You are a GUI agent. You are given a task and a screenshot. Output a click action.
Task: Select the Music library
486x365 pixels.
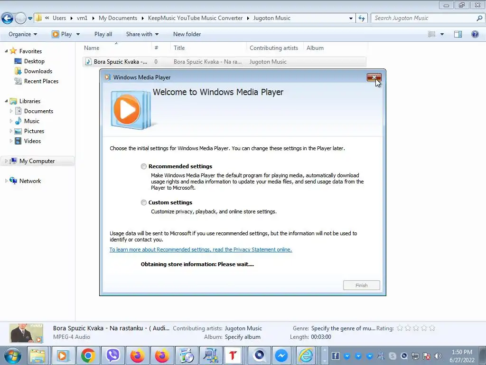pos(32,121)
